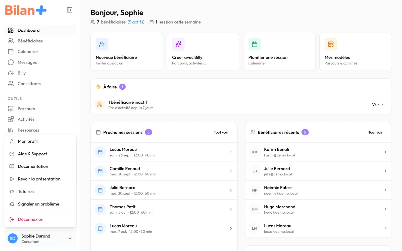The height and width of the screenshot is (251, 402).
Task: Collapse the Sophie Durand account menu chevron
Action: coord(70,238)
